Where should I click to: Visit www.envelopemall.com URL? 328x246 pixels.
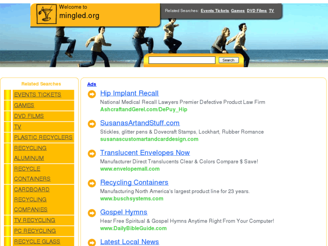tap(130, 169)
